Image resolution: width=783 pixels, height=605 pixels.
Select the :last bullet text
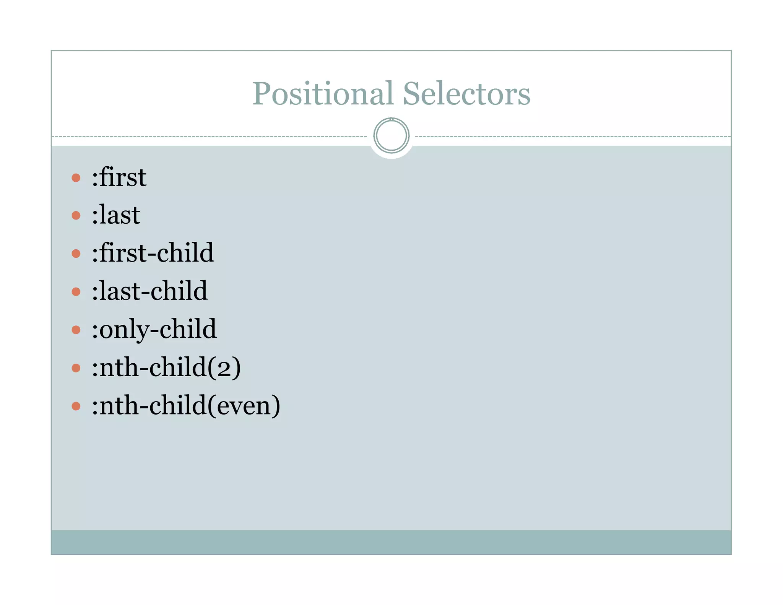tap(116, 215)
